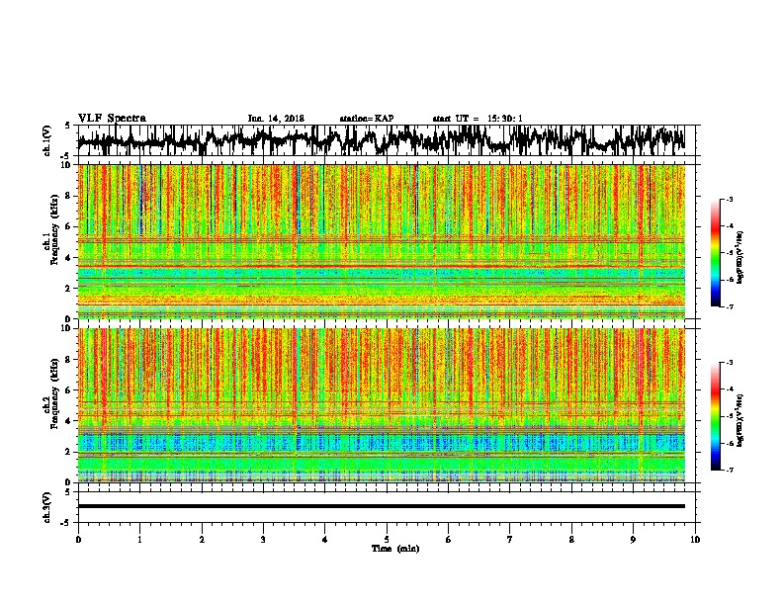Click the time axis tick label '3'

click(x=263, y=540)
